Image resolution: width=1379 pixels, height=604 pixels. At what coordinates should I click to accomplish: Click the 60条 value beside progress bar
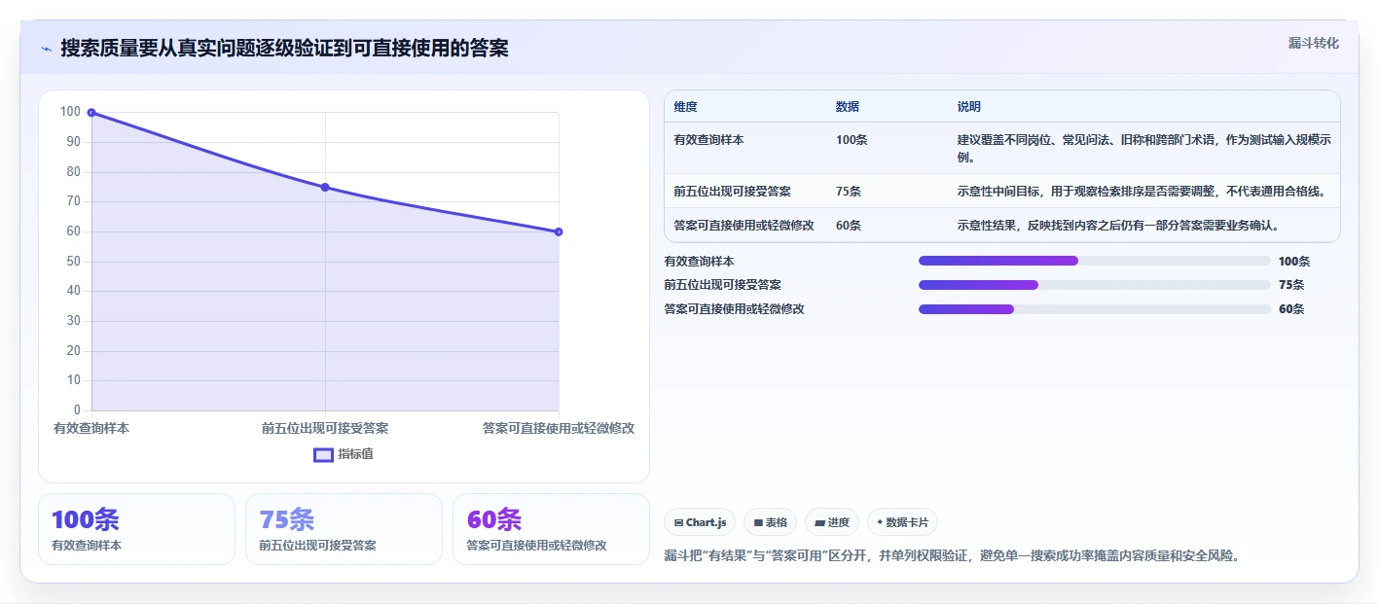pyautogui.click(x=1291, y=309)
